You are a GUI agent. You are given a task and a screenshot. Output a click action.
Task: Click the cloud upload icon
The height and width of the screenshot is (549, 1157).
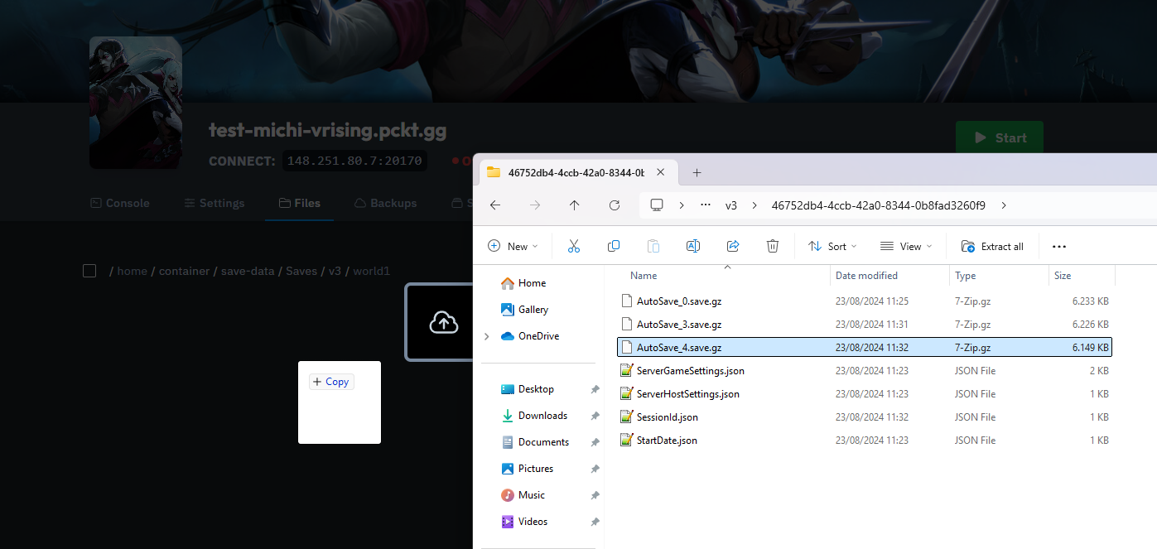[444, 322]
